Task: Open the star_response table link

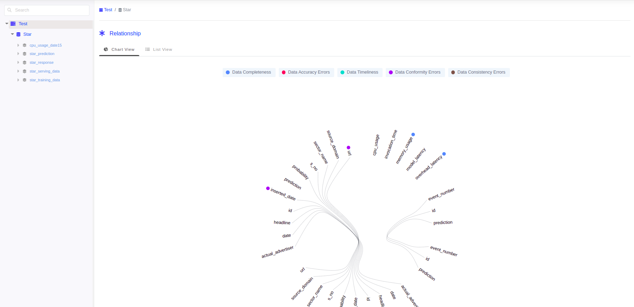Action: pyautogui.click(x=42, y=63)
